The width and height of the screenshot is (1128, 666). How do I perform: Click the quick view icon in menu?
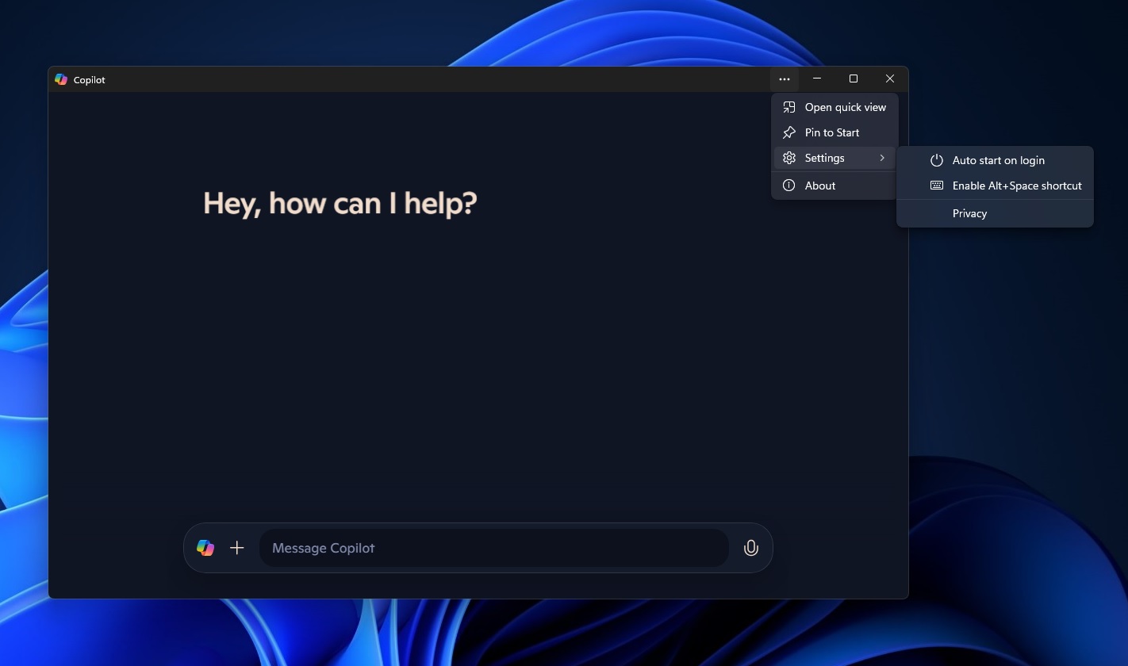click(788, 107)
